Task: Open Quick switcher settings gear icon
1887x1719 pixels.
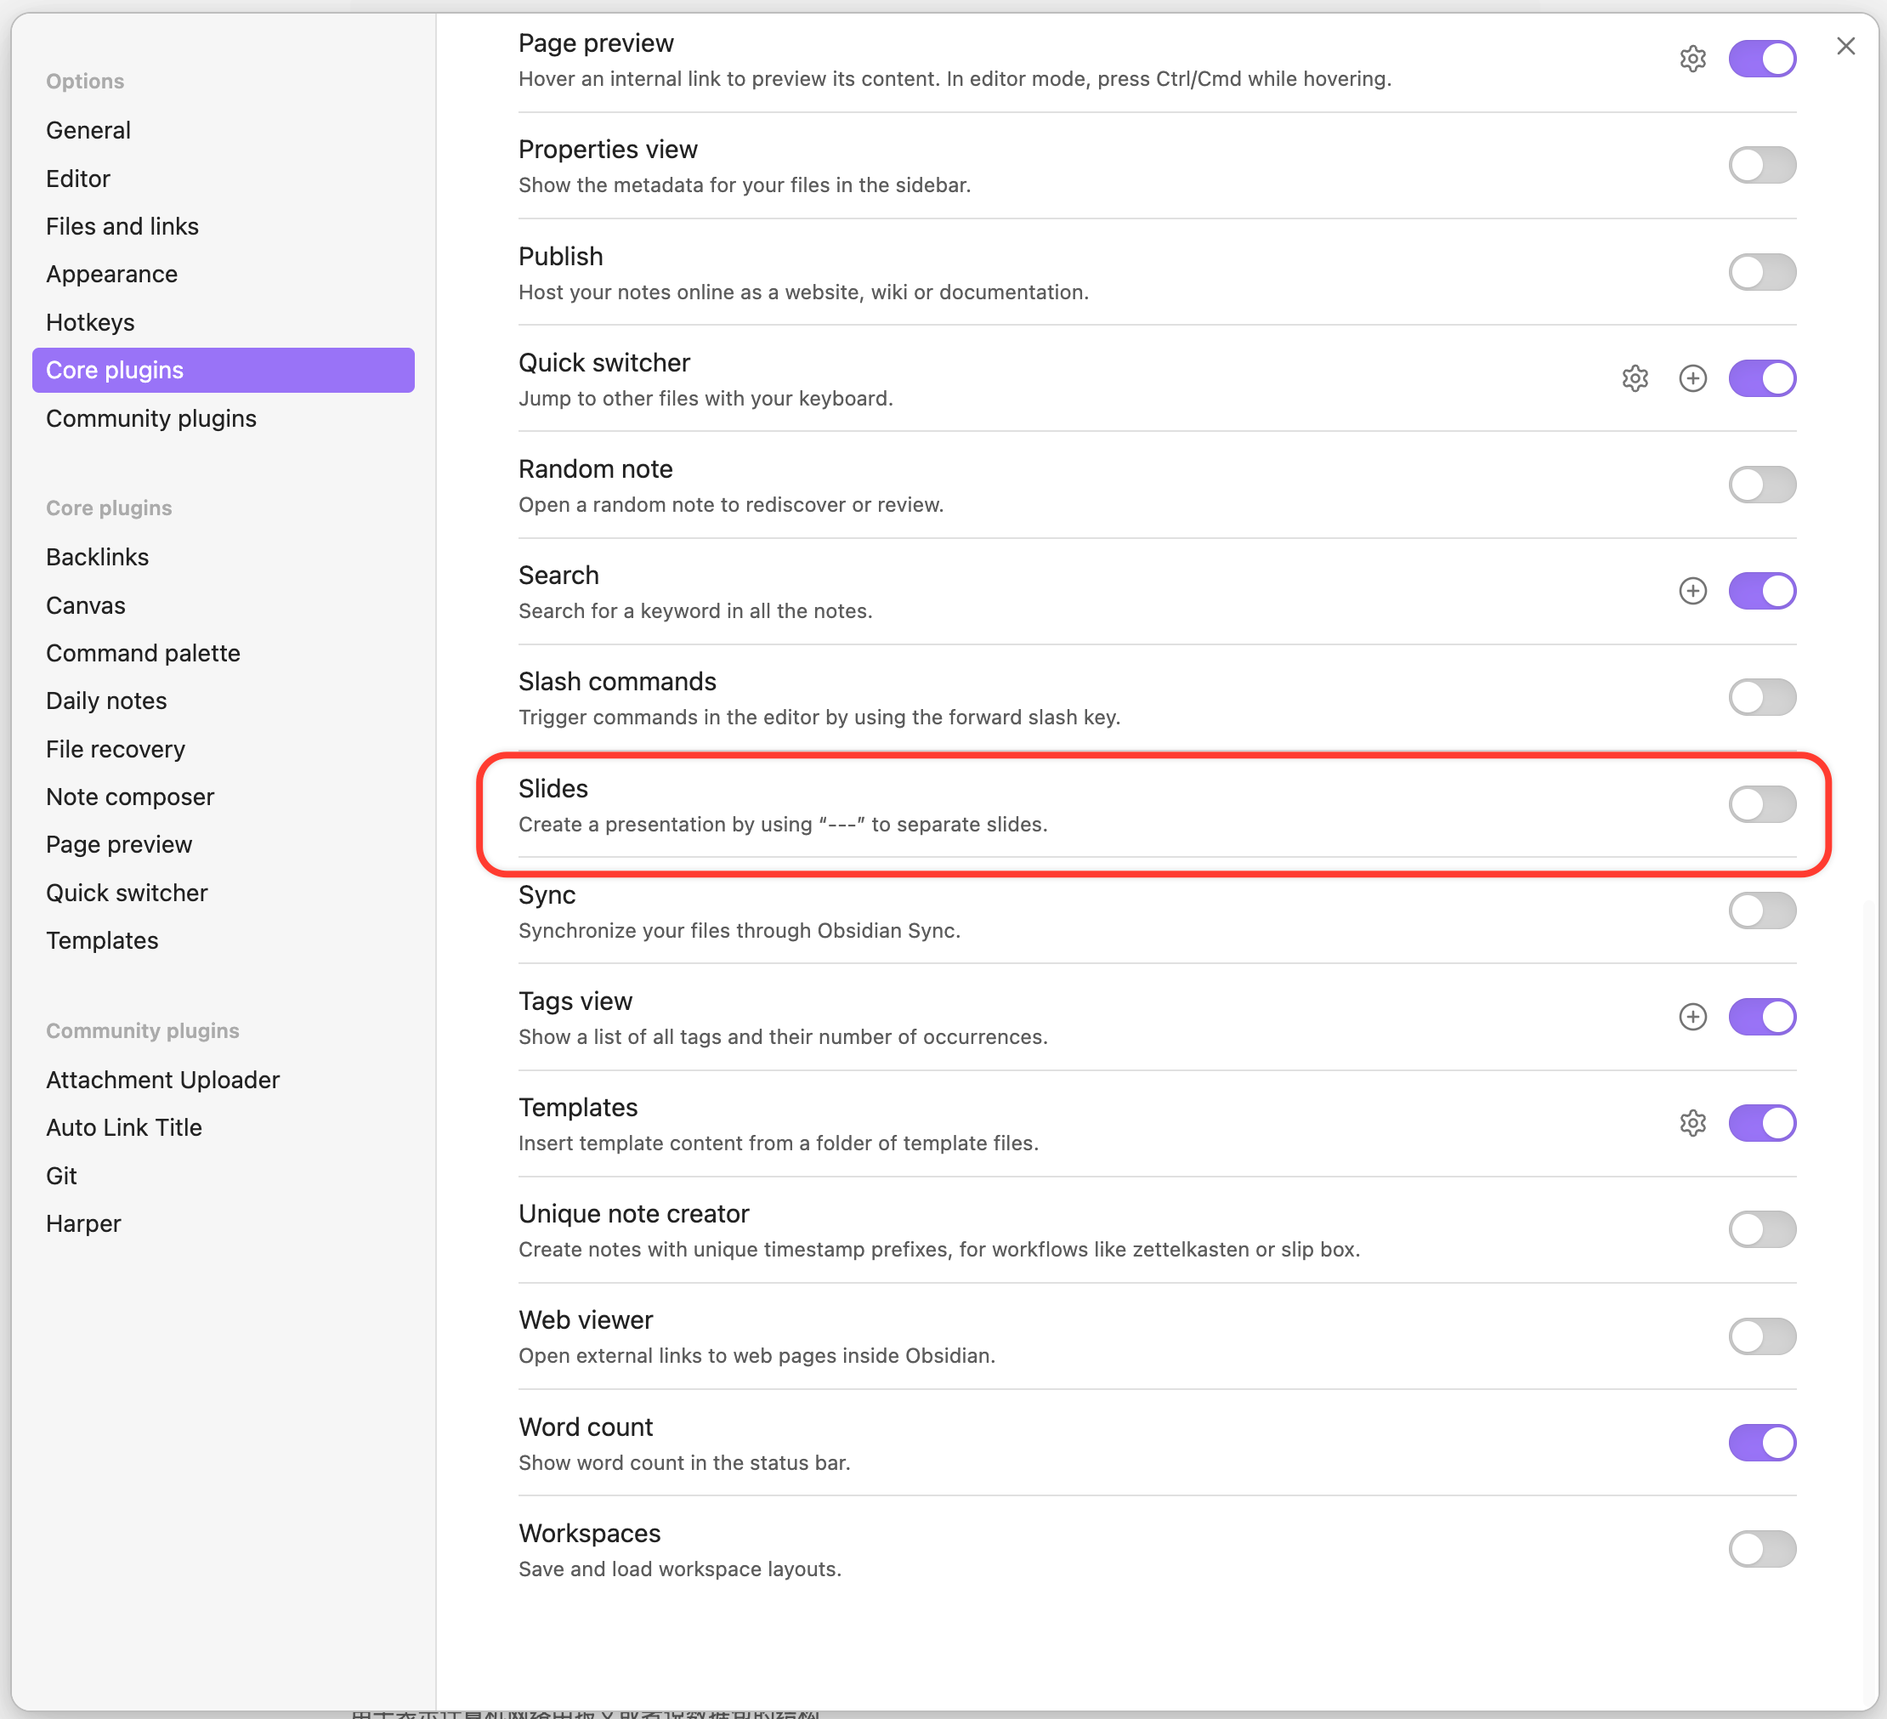Action: click(x=1635, y=378)
